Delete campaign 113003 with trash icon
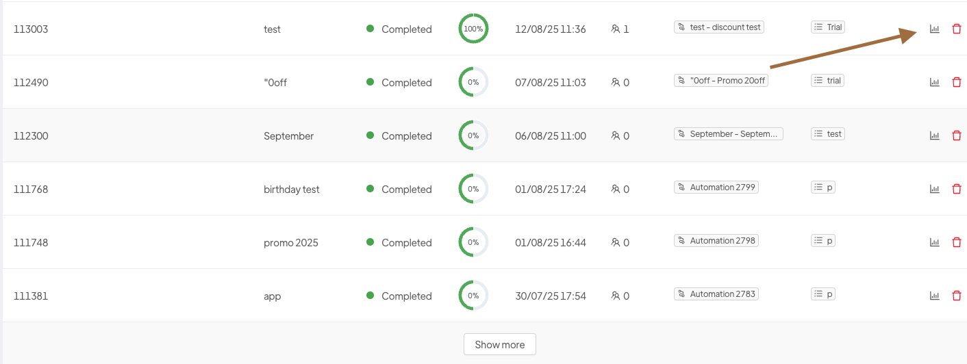967x364 pixels. click(x=957, y=29)
